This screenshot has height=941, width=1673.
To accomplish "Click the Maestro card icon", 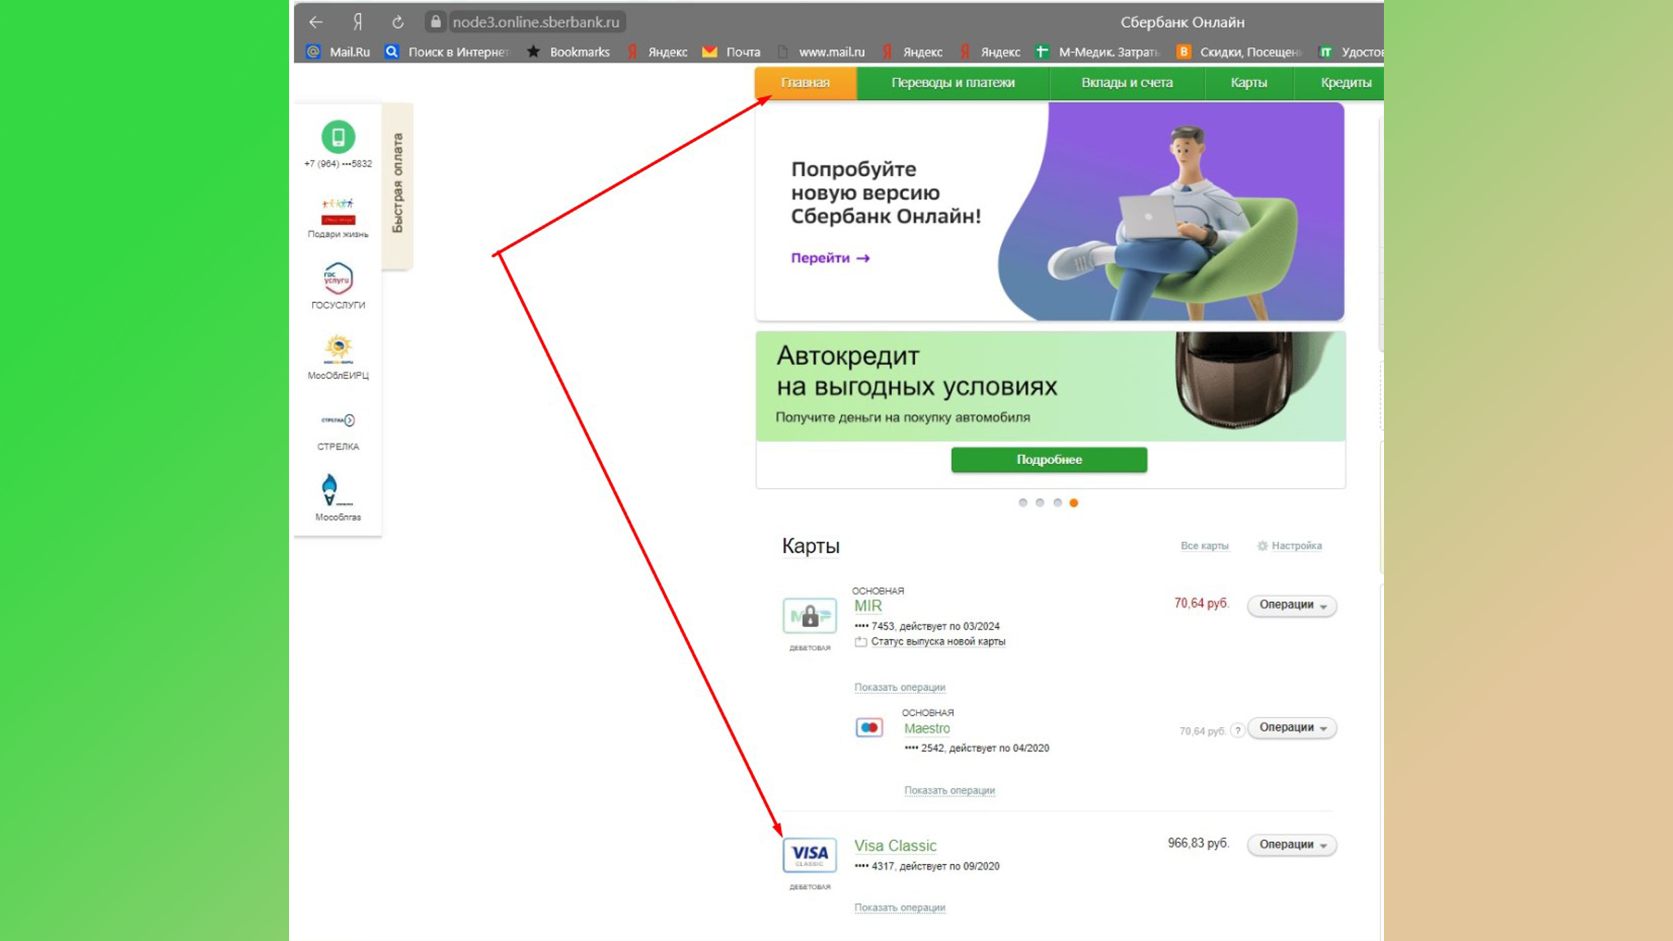I will coord(869,727).
